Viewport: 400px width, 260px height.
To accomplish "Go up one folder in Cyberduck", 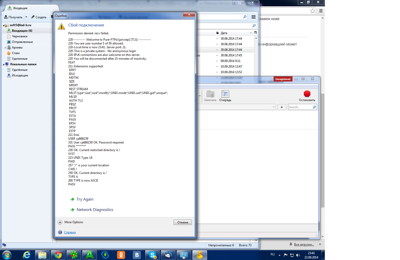I will tap(282, 107).
